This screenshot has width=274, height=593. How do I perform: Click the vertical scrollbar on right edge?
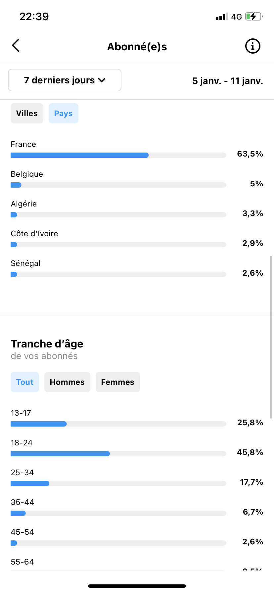[271, 337]
